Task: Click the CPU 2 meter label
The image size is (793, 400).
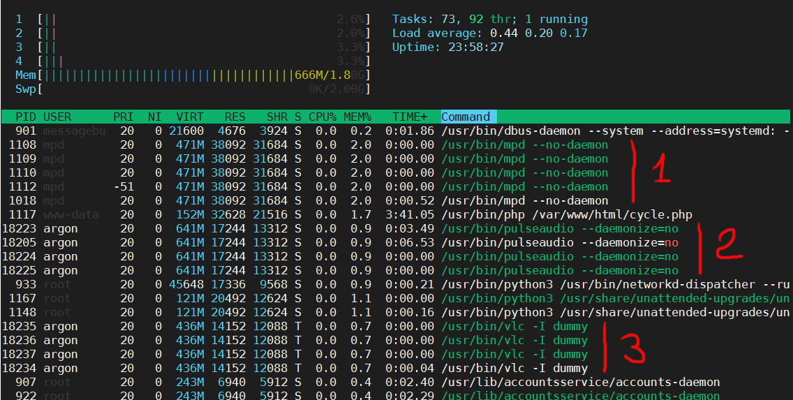Action: pyautogui.click(x=19, y=34)
